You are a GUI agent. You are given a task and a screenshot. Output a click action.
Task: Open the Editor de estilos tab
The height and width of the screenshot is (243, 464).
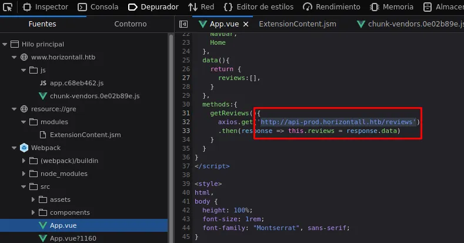pos(259,7)
